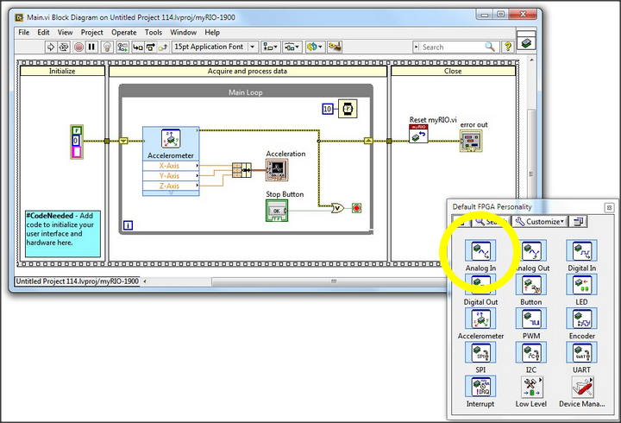Image resolution: width=621 pixels, height=423 pixels.
Task: Open the Customize dropdown in the palette
Action: click(539, 222)
